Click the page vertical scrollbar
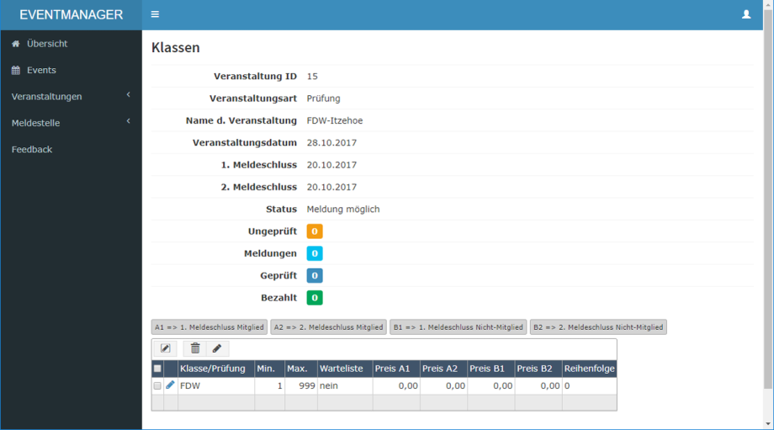 click(768, 198)
